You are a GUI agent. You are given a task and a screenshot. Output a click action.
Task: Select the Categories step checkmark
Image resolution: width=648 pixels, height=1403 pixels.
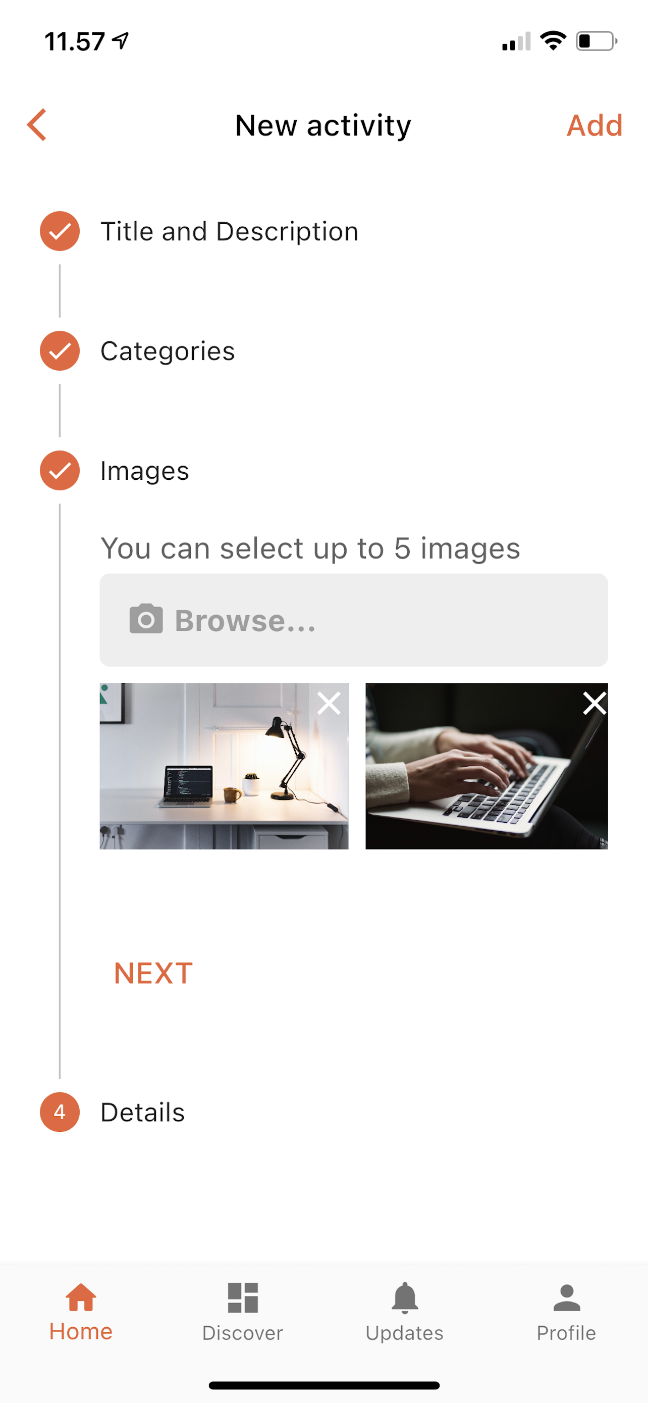tap(60, 350)
